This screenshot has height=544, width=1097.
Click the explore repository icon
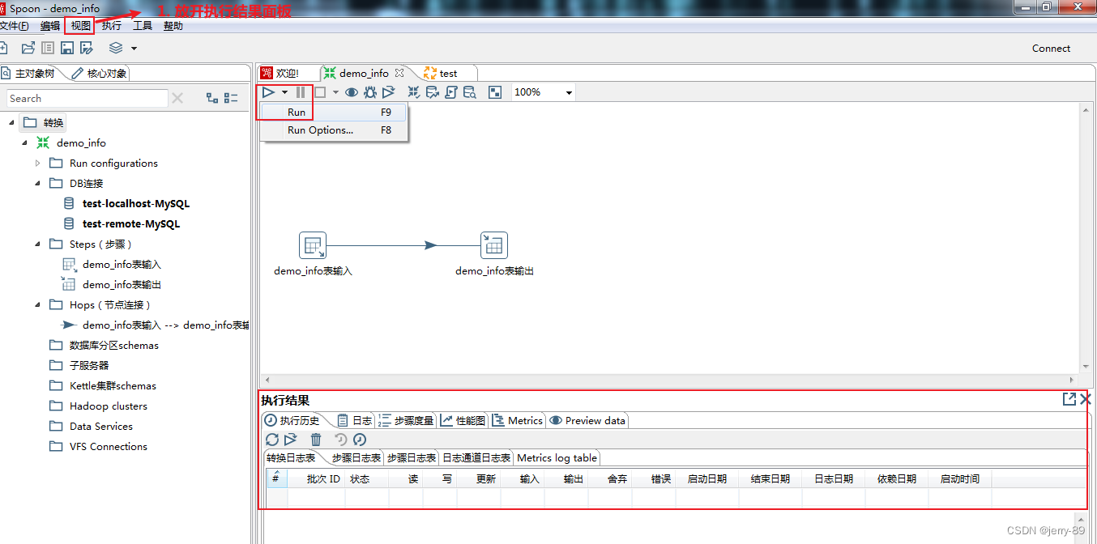[49, 48]
